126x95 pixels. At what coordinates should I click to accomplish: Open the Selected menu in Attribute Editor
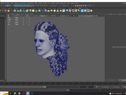tap(111, 14)
